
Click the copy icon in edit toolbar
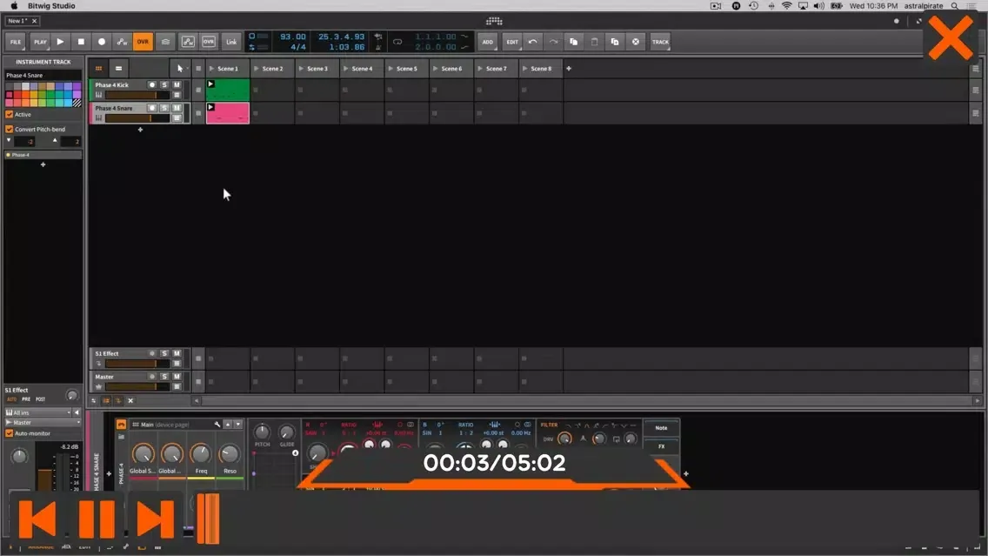pyautogui.click(x=574, y=42)
